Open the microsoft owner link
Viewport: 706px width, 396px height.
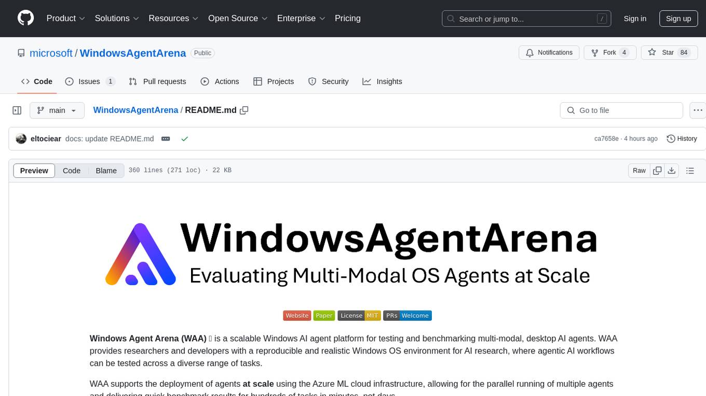point(51,53)
